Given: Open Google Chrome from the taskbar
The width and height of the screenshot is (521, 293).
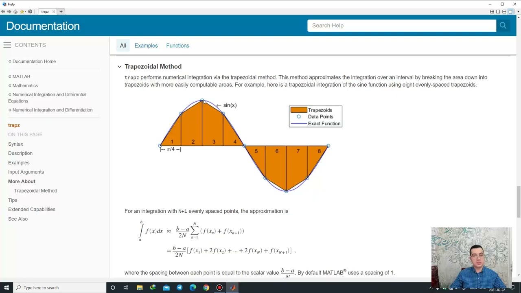Looking at the screenshot, I should pos(206,288).
